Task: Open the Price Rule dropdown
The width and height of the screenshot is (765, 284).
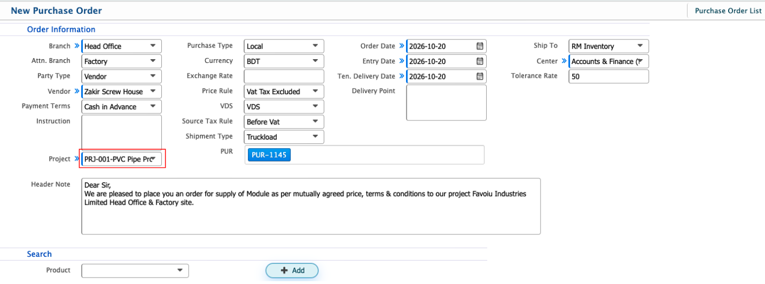Action: (x=284, y=92)
